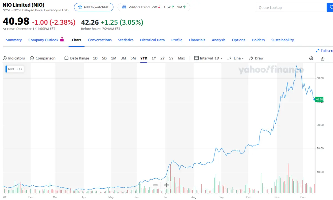Screen dimensions: 333x200
Task: Select the YTD range
Action: click(144, 58)
